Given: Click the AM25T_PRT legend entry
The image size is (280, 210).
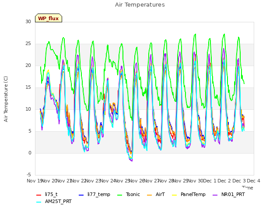Looking at the screenshot, I should tap(54, 201).
